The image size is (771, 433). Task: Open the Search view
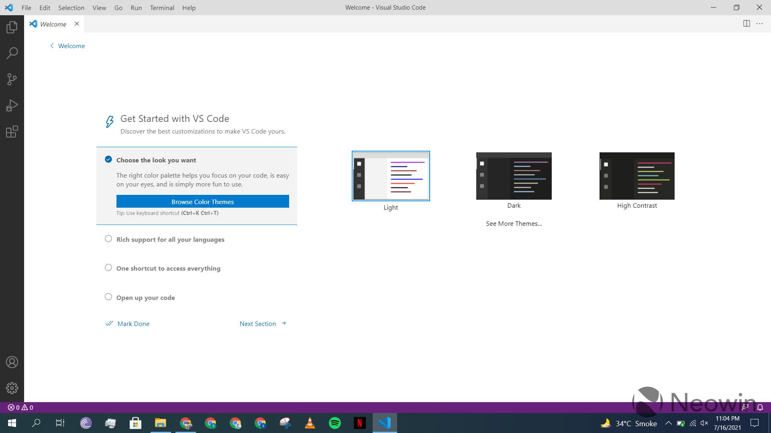tap(12, 53)
